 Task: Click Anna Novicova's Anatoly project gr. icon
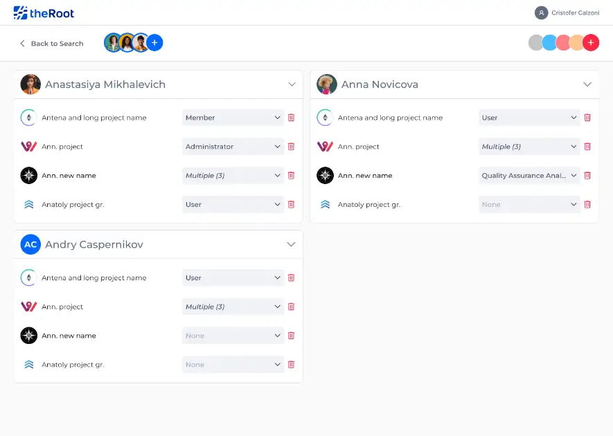(x=325, y=205)
